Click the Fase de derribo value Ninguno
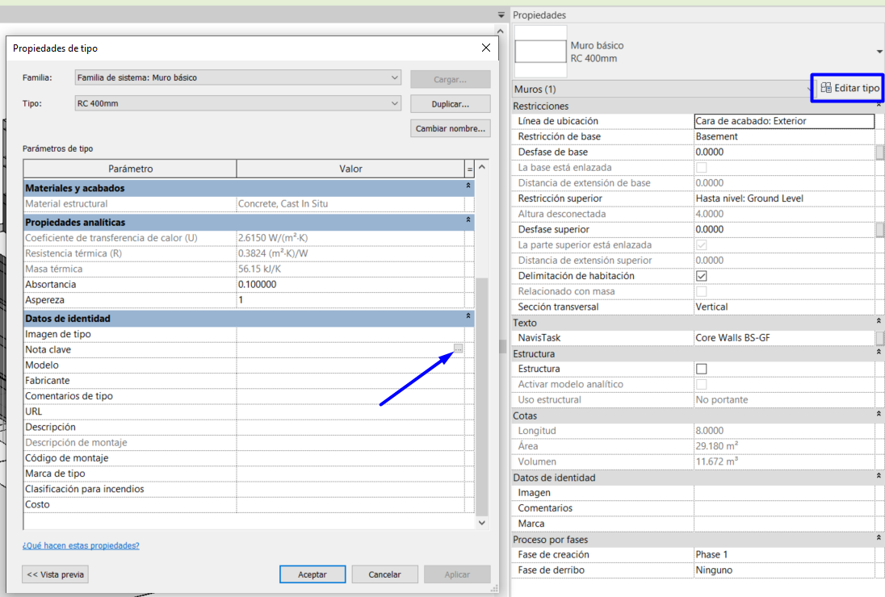Viewport: 885px width, 597px height. 784,570
